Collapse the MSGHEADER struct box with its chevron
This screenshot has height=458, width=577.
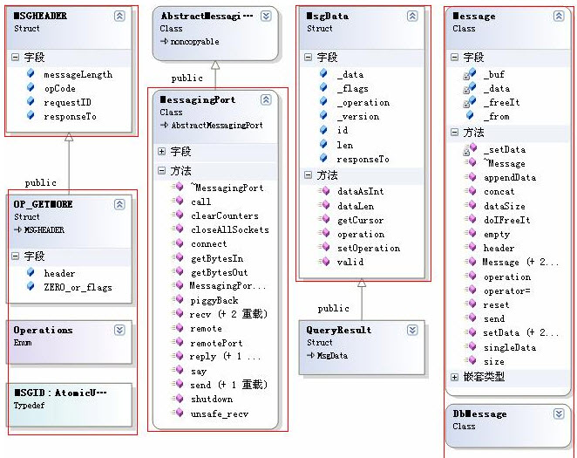click(x=119, y=16)
